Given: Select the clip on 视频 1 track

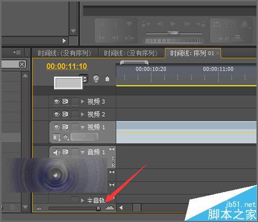Looking at the screenshot, I should (186, 132).
